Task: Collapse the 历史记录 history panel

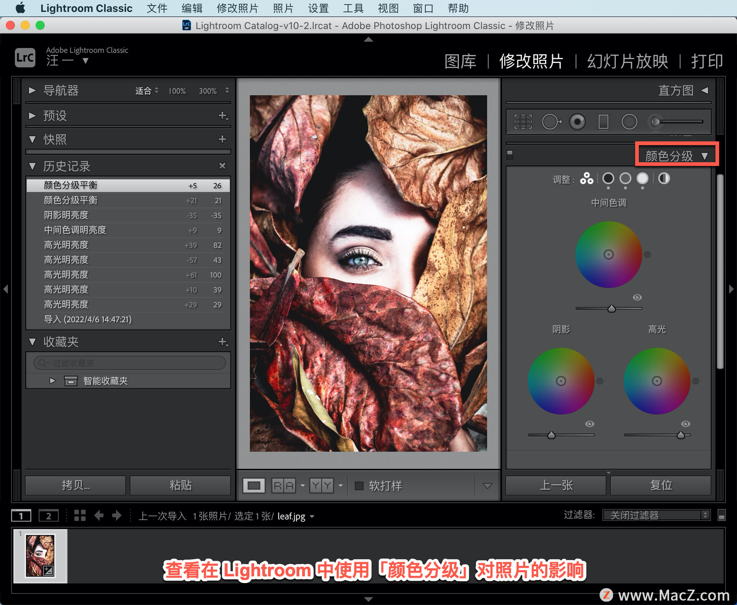Action: [x=32, y=166]
